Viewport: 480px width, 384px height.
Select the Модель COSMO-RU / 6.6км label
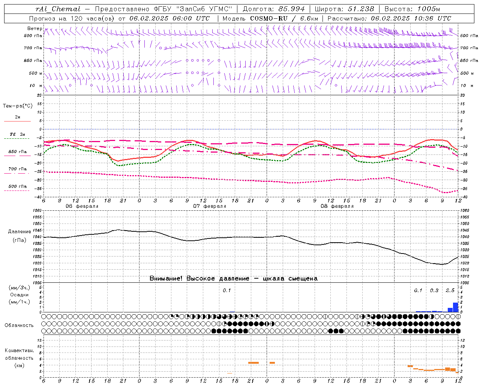point(270,18)
